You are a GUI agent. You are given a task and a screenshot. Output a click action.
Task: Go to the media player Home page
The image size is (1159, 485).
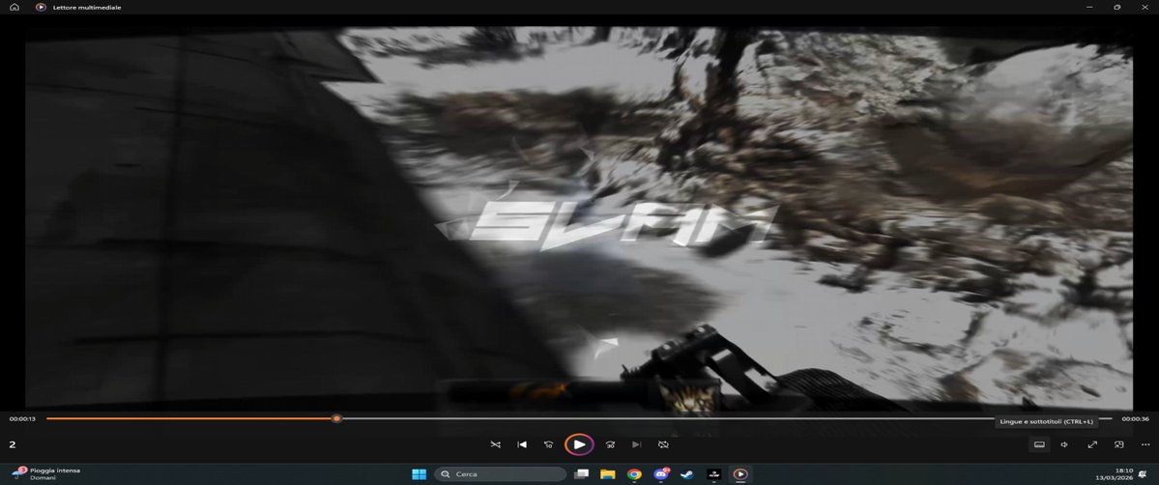pyautogui.click(x=14, y=7)
